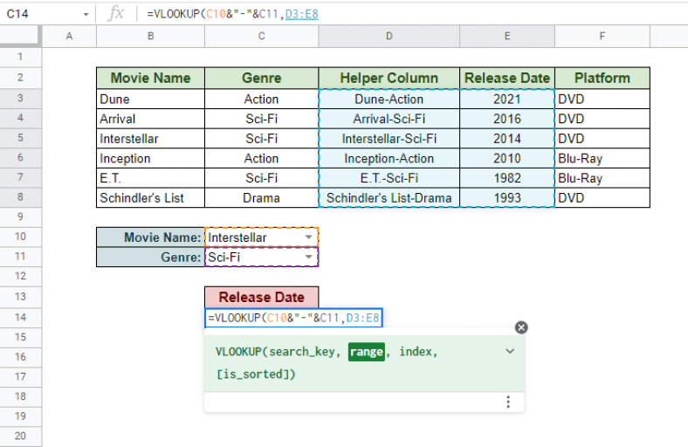Image resolution: width=688 pixels, height=447 pixels.
Task: Click the Release Date header in row 2
Action: tap(507, 78)
